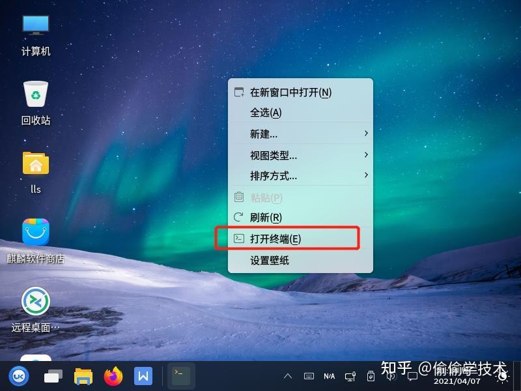Open the 麒麟软件商店 desktop icon
This screenshot has width=521, height=391.
(36, 231)
